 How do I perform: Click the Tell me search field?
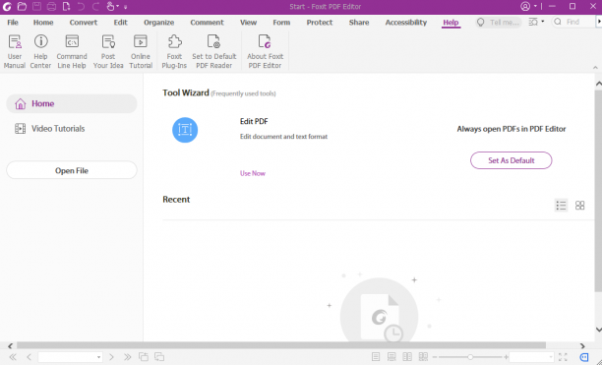tap(499, 22)
